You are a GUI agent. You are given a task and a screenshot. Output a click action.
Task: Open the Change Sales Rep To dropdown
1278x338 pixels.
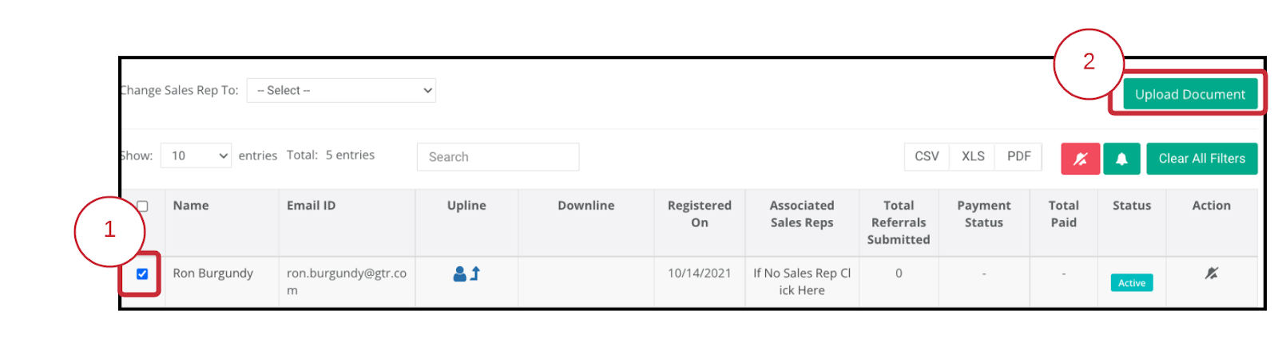coord(342,90)
